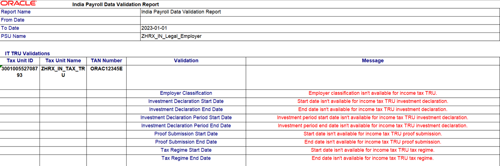
Task: Select the 'Tax Regime Start Date' cell
Action: [186, 150]
